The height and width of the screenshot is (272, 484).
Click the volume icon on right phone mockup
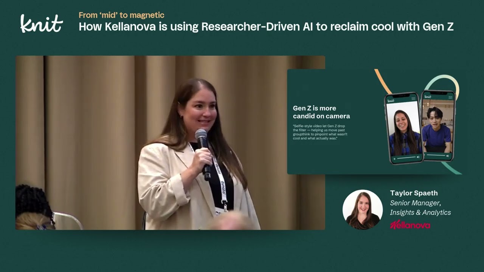(448, 156)
